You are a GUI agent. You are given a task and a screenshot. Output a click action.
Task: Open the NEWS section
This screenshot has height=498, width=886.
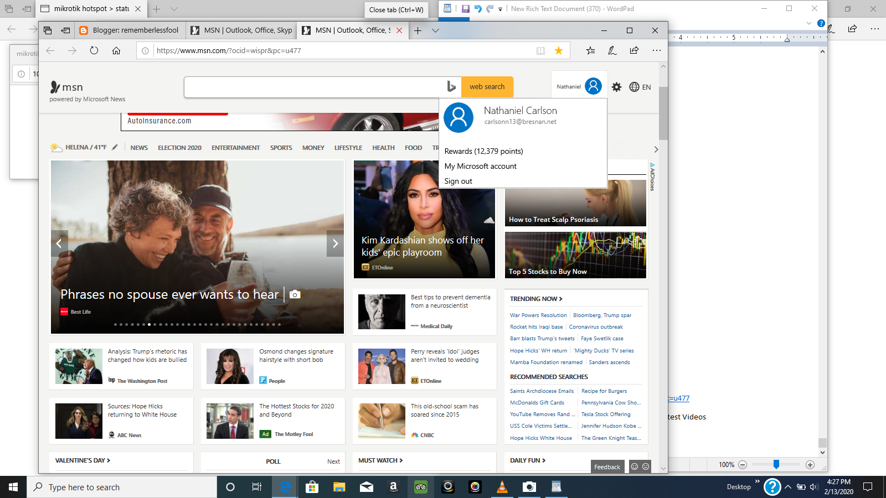[139, 148]
